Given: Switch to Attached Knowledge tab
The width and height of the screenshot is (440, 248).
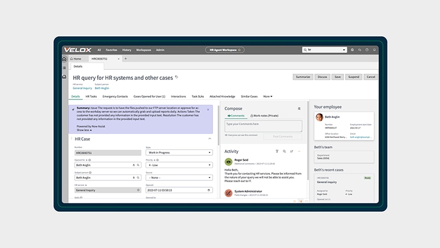Looking at the screenshot, I should pyautogui.click(x=222, y=96).
